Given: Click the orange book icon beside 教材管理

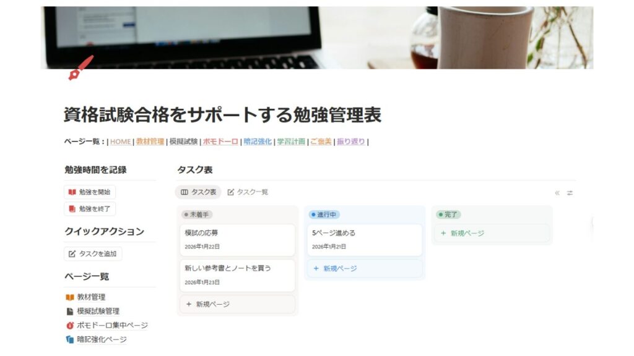Looking at the screenshot, I should point(69,297).
